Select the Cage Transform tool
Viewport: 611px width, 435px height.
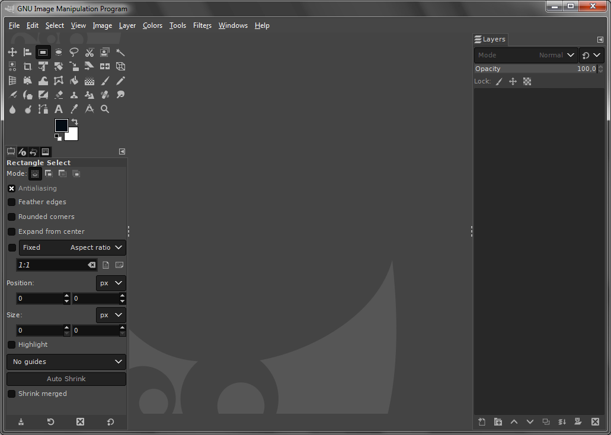59,80
